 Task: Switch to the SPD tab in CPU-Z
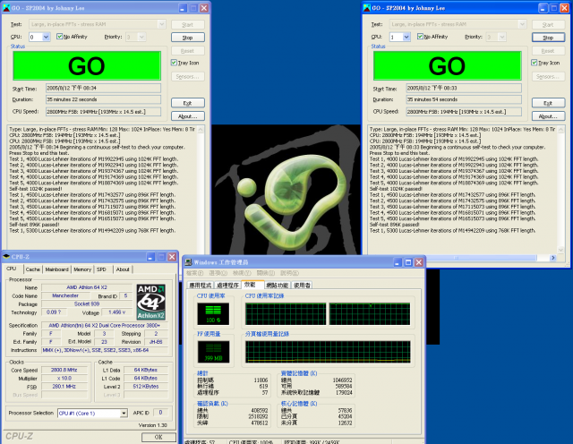[x=101, y=269]
